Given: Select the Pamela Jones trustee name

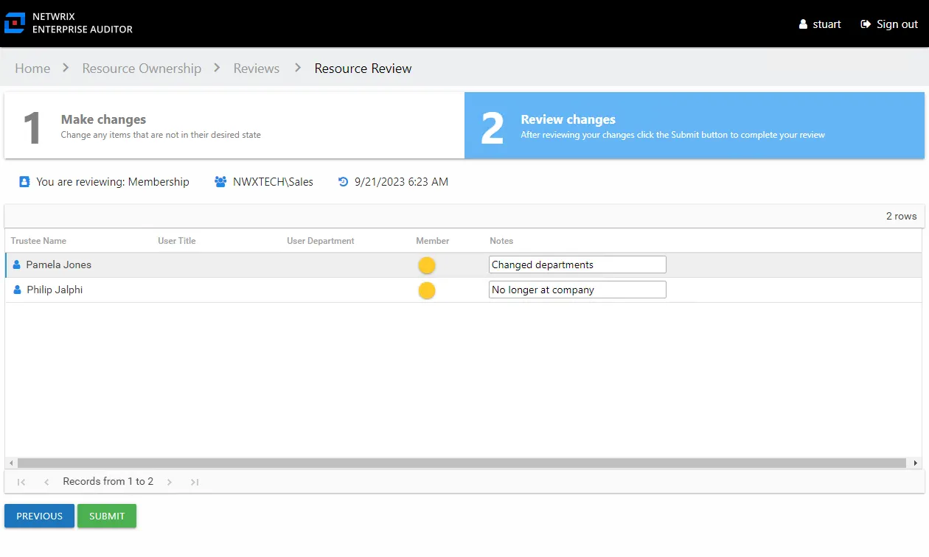Looking at the screenshot, I should tap(59, 265).
